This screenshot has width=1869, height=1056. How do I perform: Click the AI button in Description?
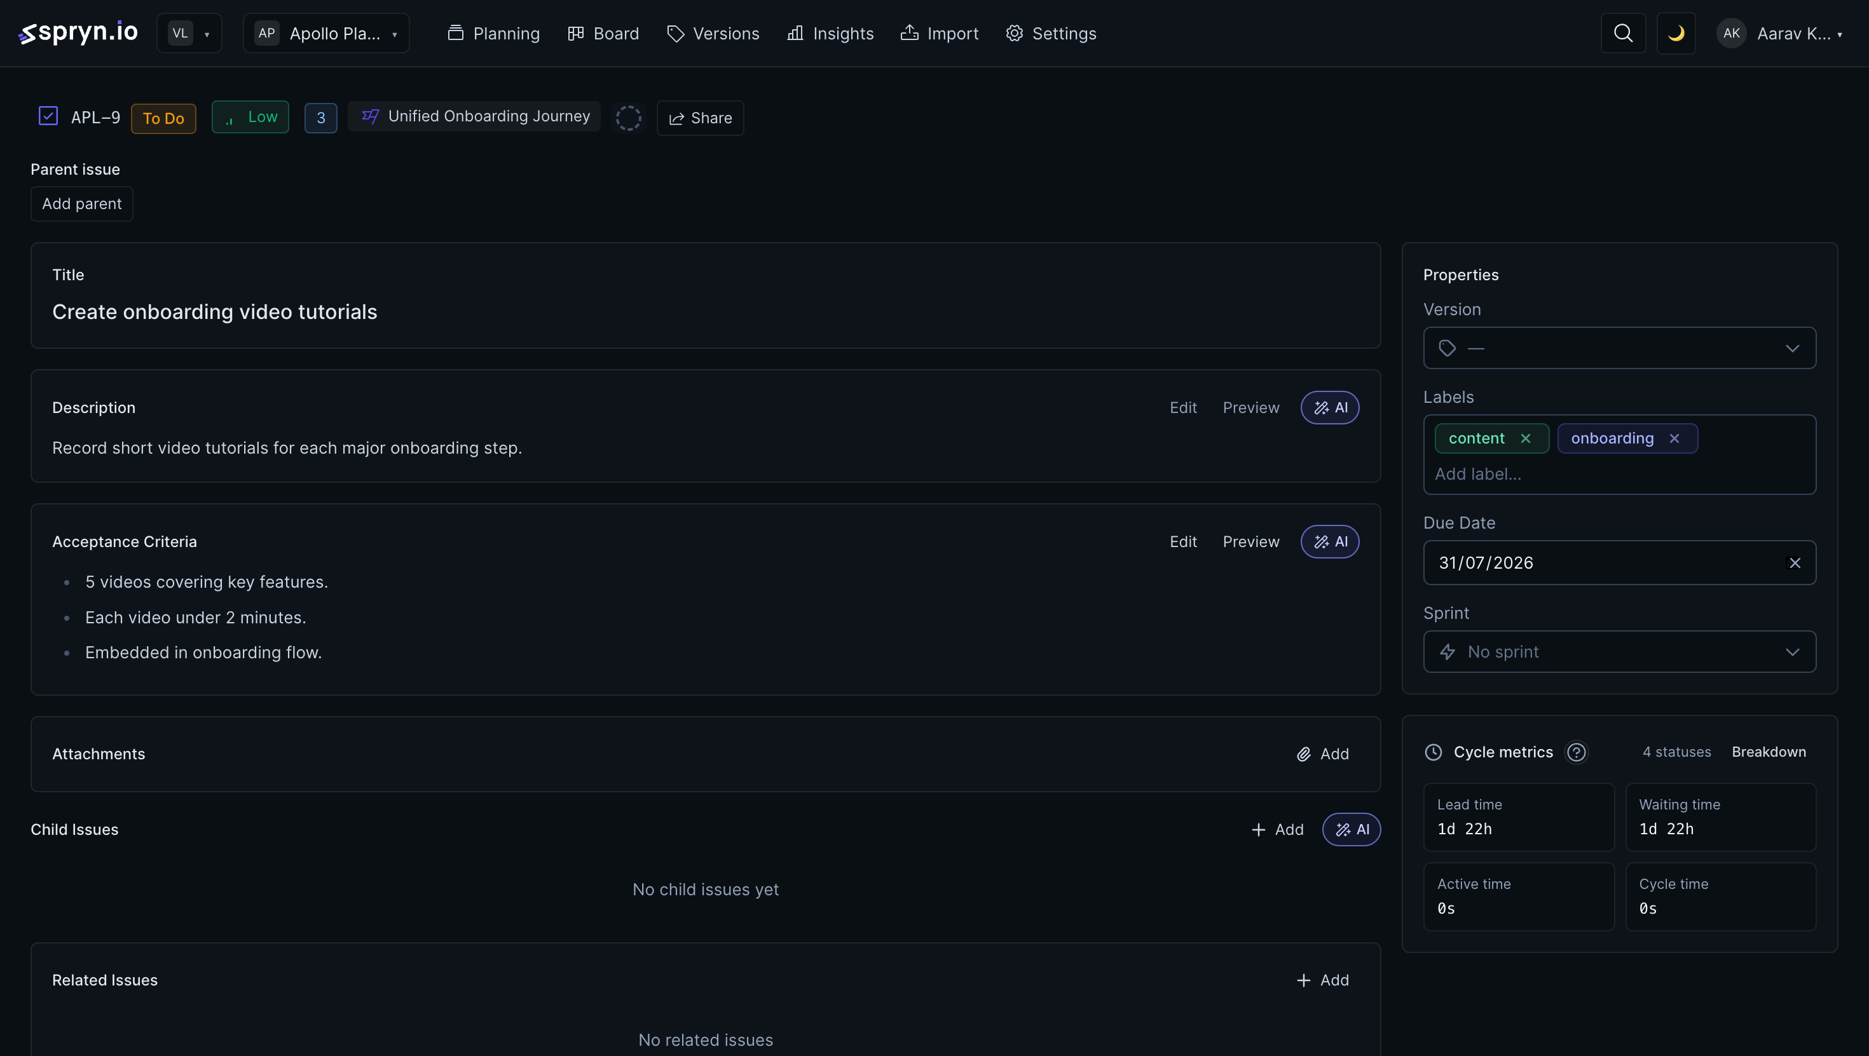[1330, 408]
